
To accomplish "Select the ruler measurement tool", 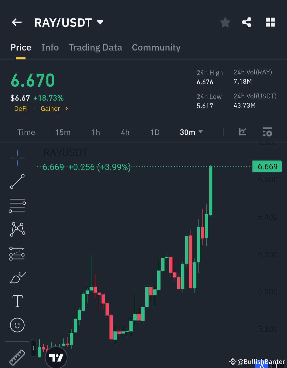I will click(17, 357).
